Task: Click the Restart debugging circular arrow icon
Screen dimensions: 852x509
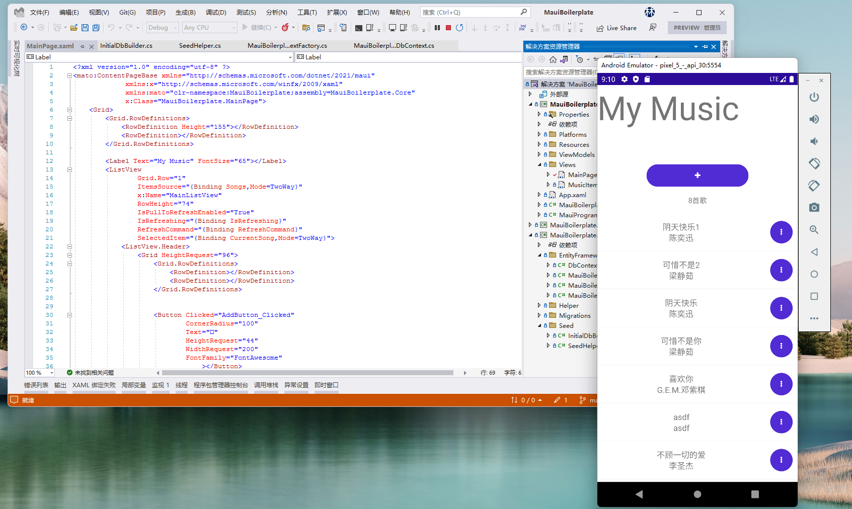Action: pyautogui.click(x=459, y=28)
